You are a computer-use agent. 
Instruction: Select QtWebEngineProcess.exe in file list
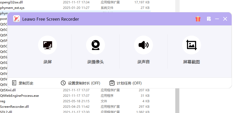(19, 96)
